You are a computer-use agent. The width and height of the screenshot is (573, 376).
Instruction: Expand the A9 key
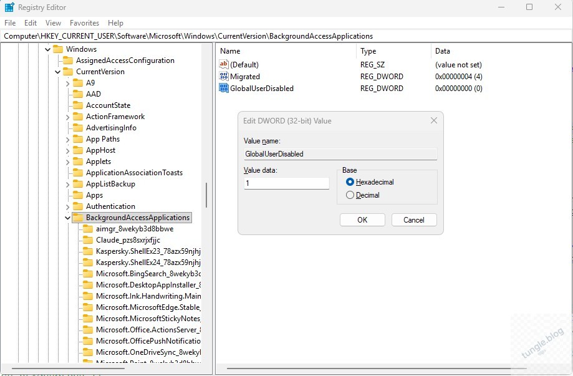pos(67,84)
